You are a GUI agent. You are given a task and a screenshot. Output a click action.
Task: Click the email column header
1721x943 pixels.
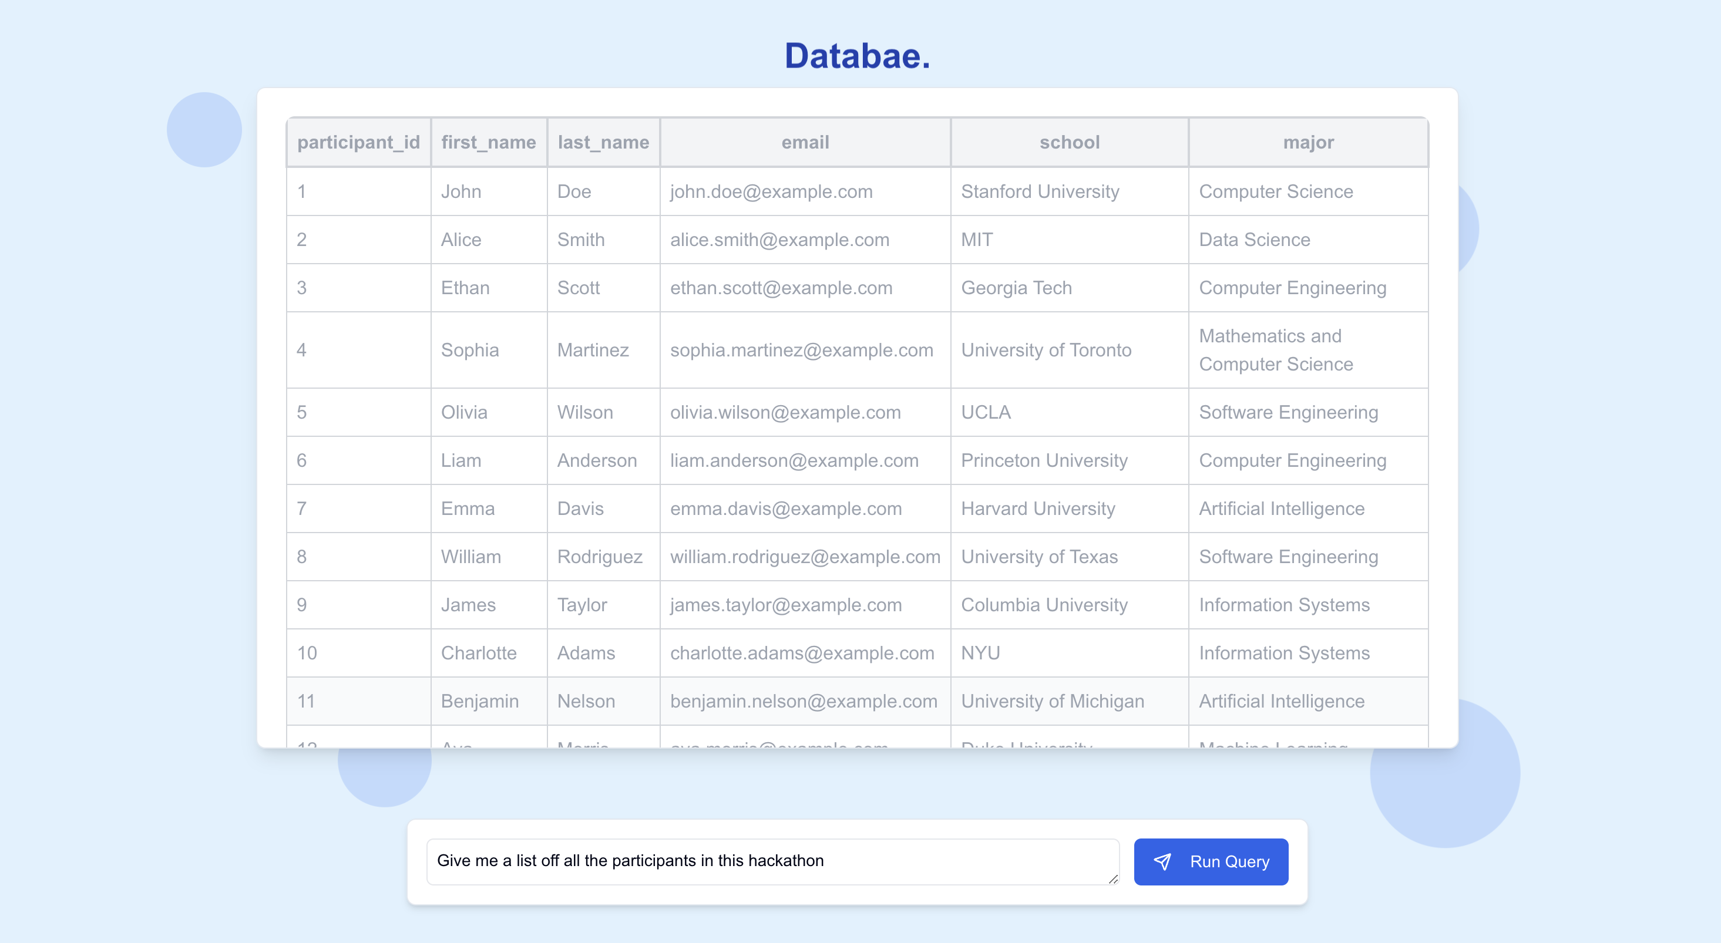tap(805, 142)
